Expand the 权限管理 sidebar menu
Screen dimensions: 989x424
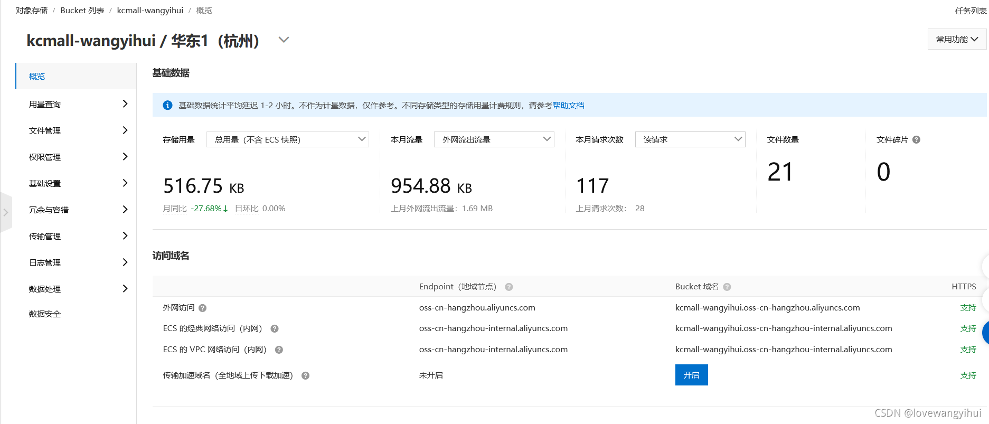(76, 157)
